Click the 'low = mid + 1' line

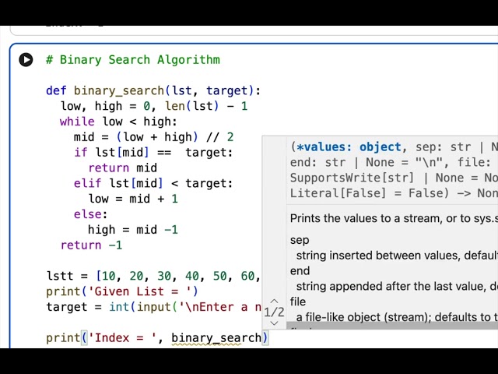point(133,199)
